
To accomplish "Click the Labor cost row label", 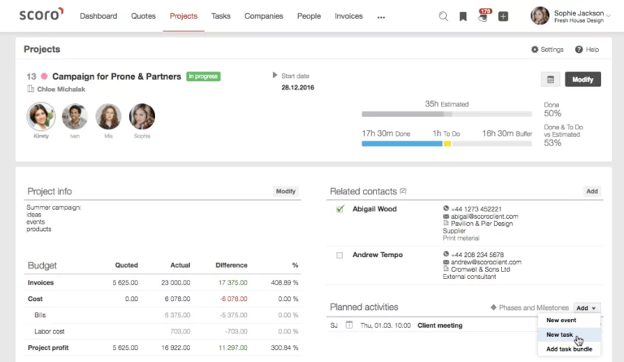I will point(50,331).
